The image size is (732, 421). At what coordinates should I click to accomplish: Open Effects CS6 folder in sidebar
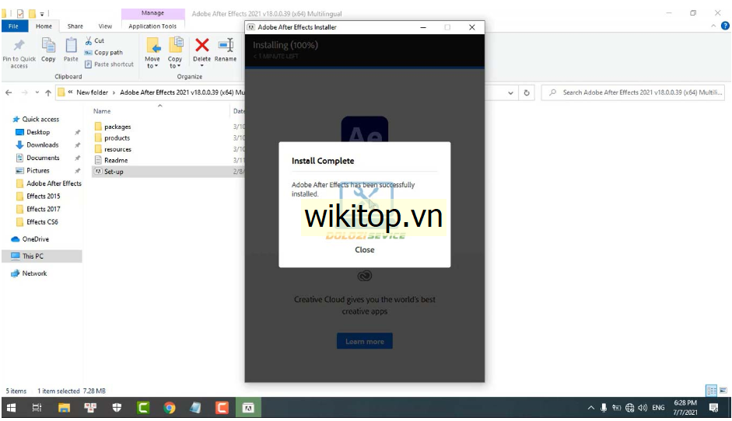(42, 221)
